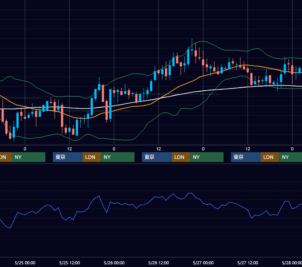Click the 5/26 00:00 date axis label
This screenshot has width=302, height=267.
114,263
